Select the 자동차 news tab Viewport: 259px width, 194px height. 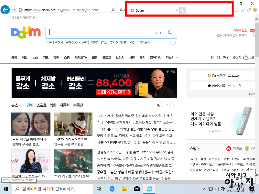pos(65,105)
